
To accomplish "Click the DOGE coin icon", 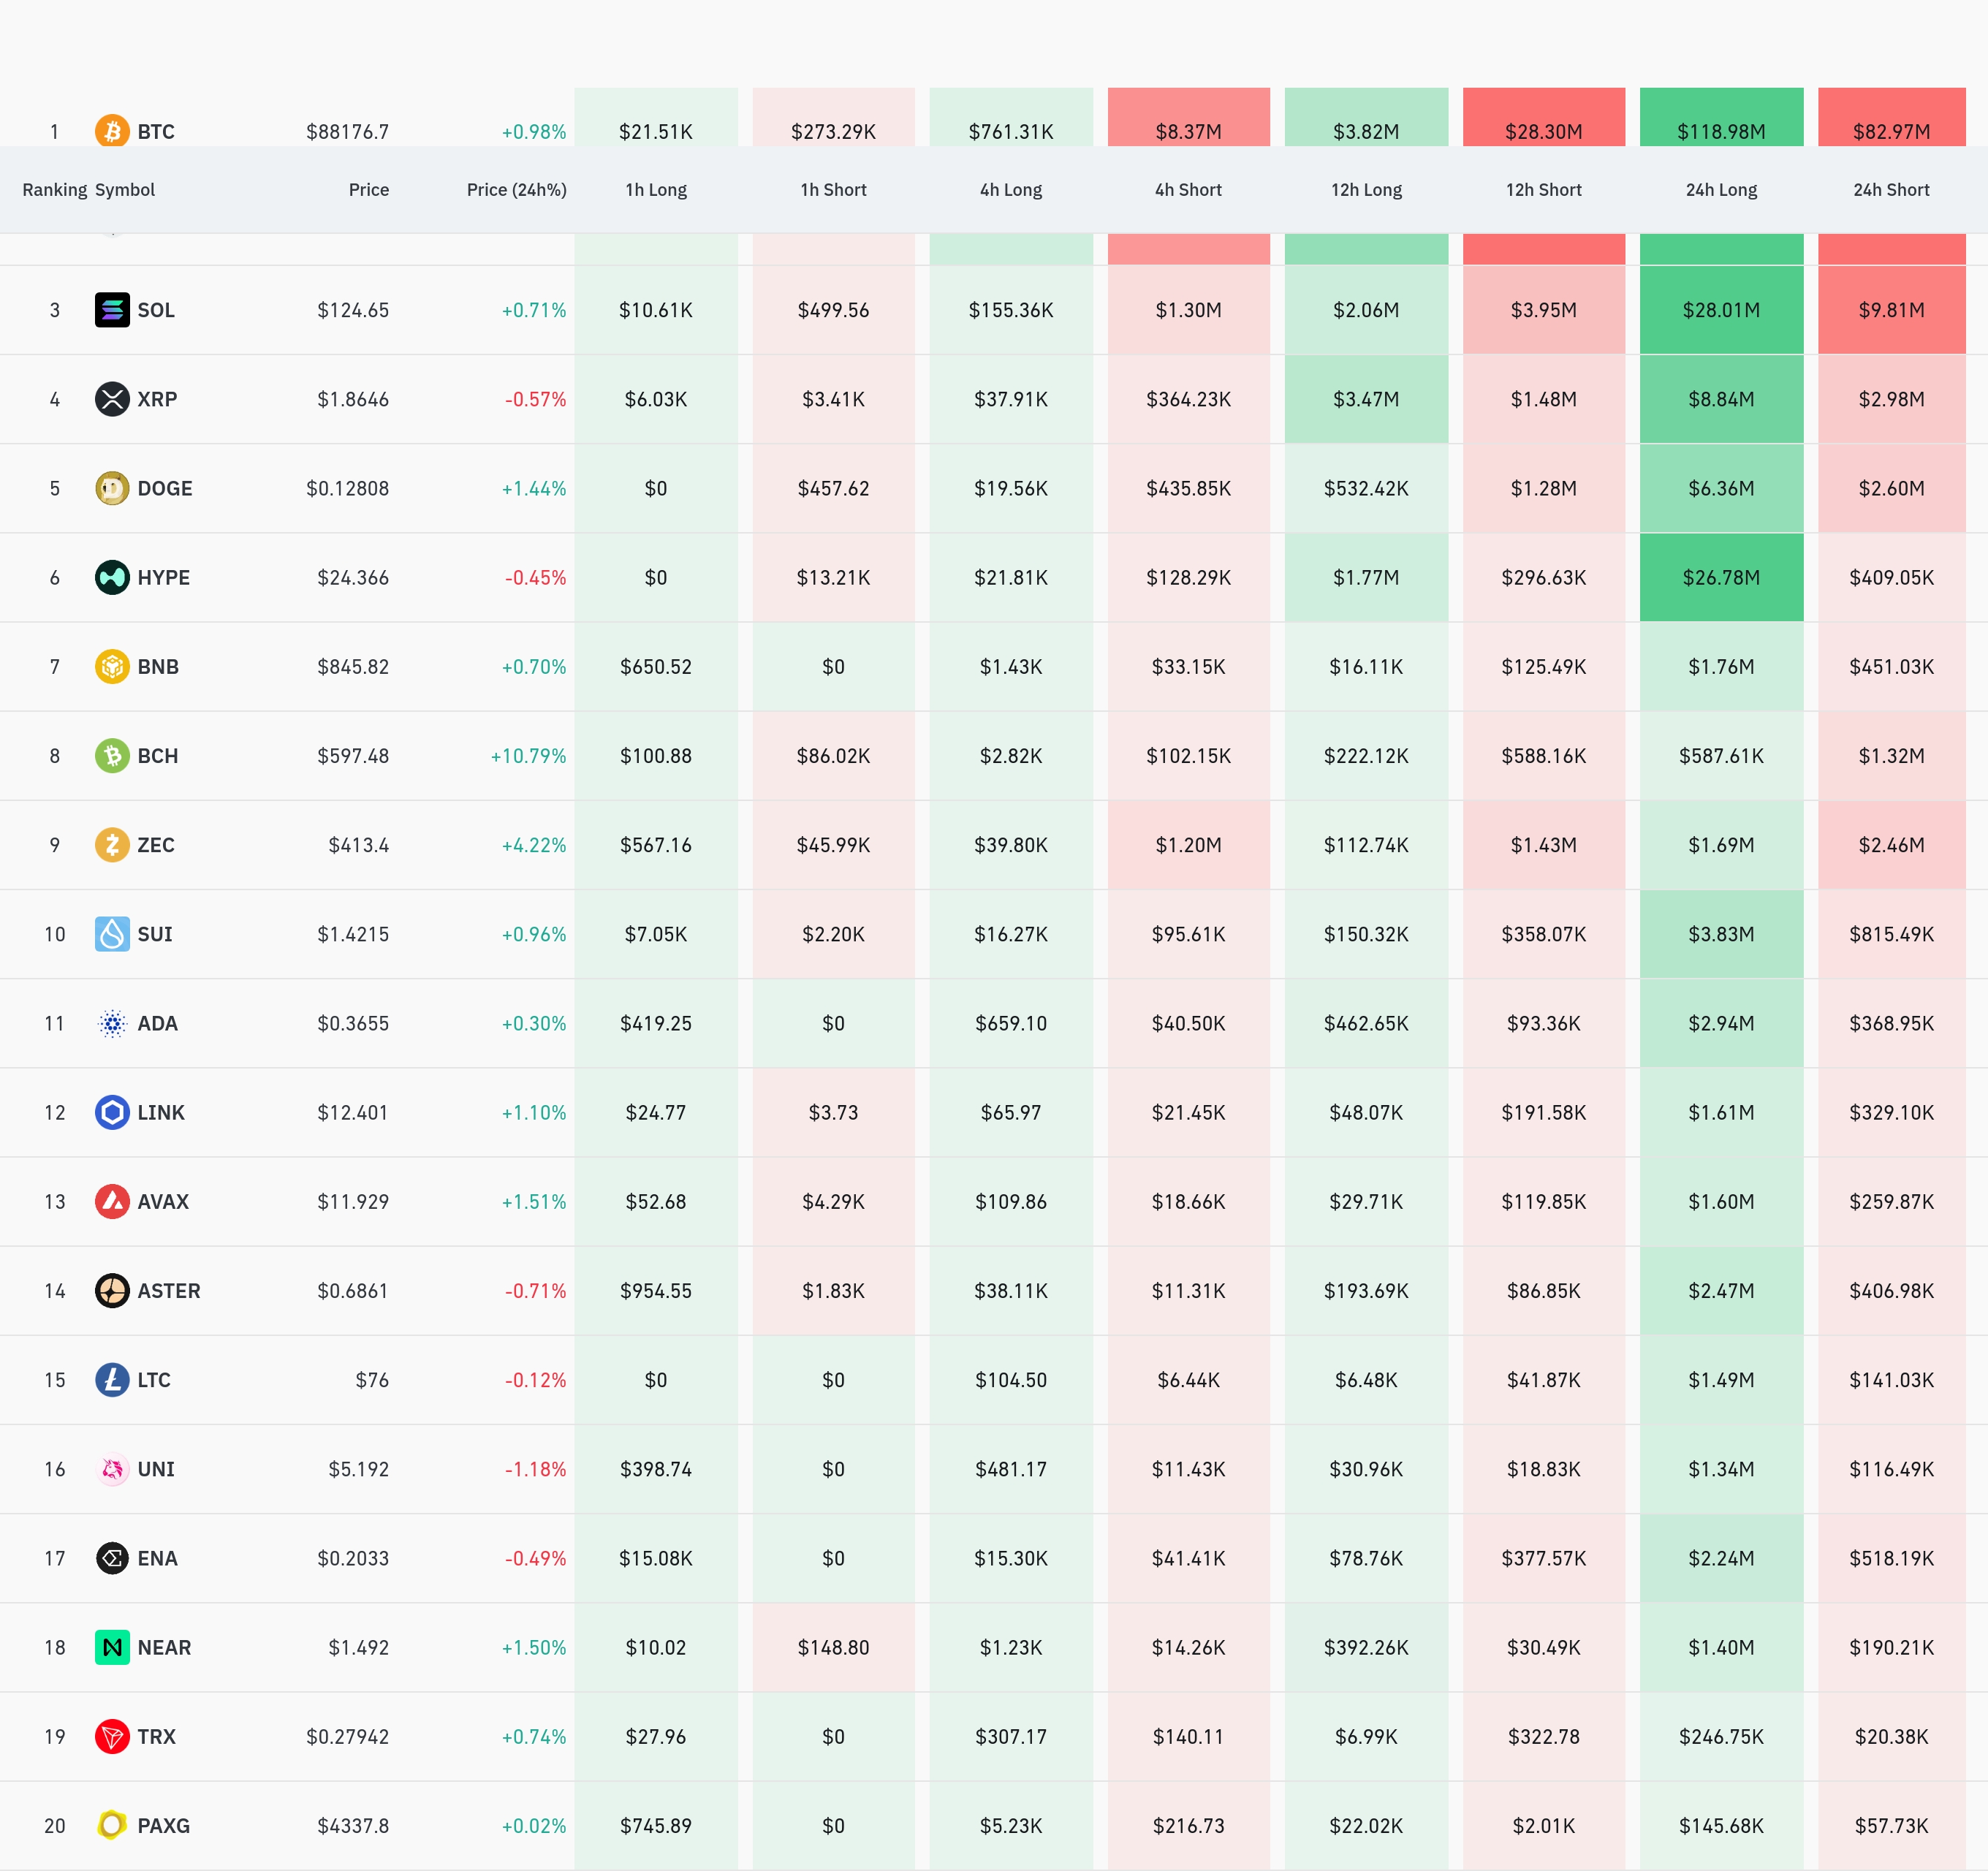I will (112, 488).
